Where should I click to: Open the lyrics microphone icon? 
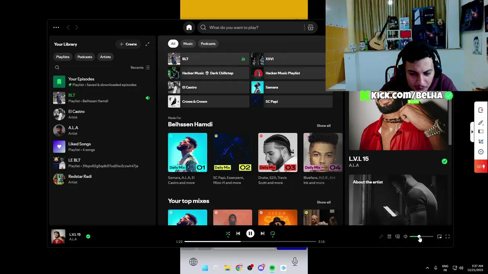(381, 237)
